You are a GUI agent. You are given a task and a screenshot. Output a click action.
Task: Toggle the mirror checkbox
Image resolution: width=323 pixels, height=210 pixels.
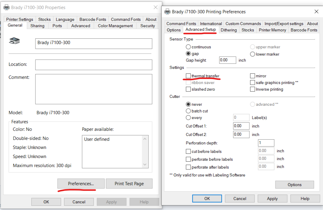pyautogui.click(x=252, y=76)
